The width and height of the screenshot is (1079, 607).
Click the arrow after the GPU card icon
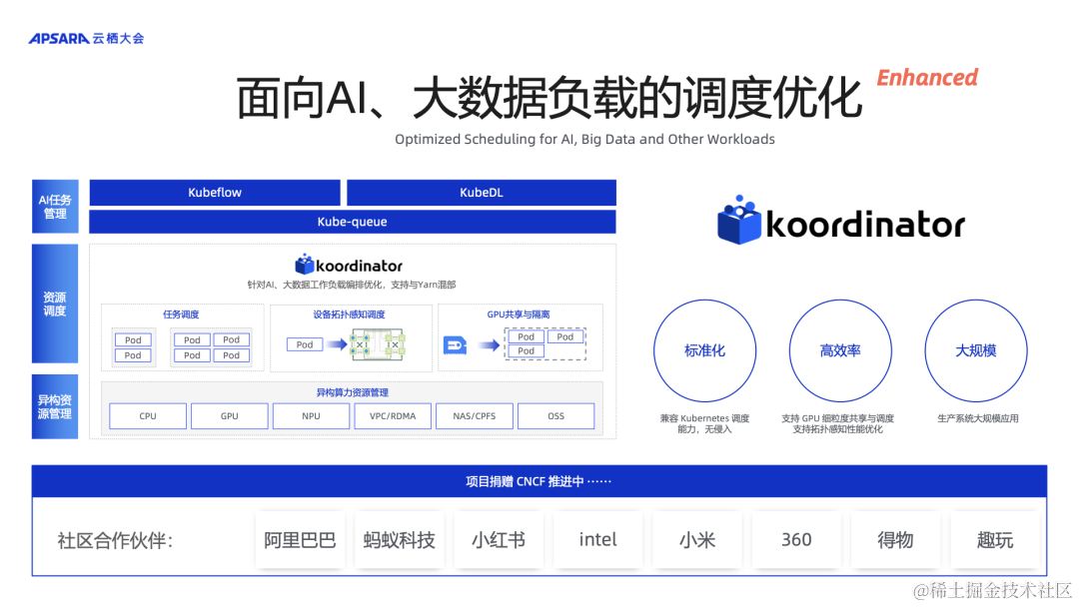click(x=490, y=345)
